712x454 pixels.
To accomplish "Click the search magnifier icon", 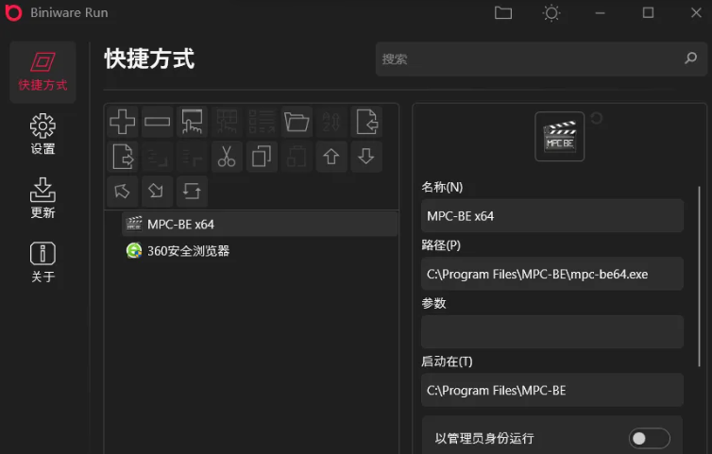I will pos(690,59).
